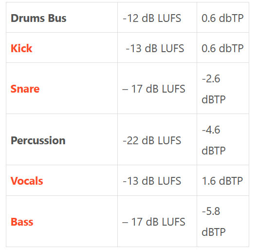257x250 pixels.
Task: Click the Drums Bus row label
Action: [38, 18]
